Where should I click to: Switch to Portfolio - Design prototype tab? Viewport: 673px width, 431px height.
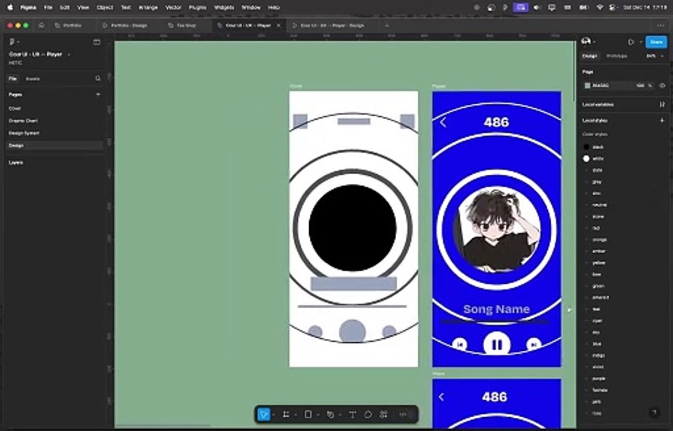(x=125, y=25)
